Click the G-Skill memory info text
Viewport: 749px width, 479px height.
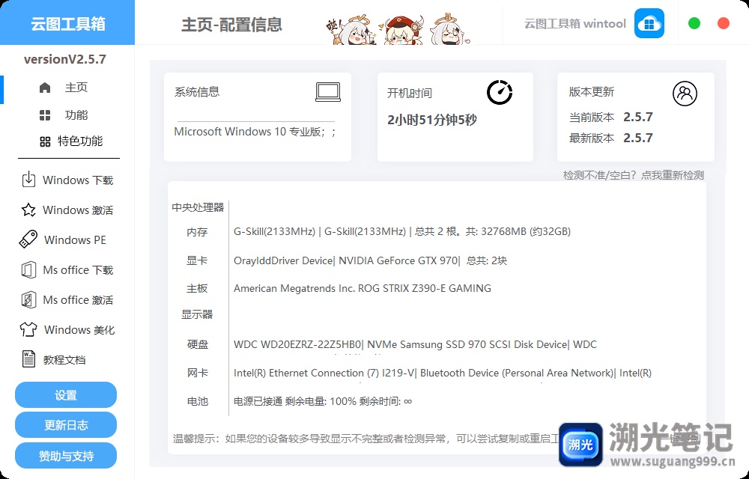[402, 231]
